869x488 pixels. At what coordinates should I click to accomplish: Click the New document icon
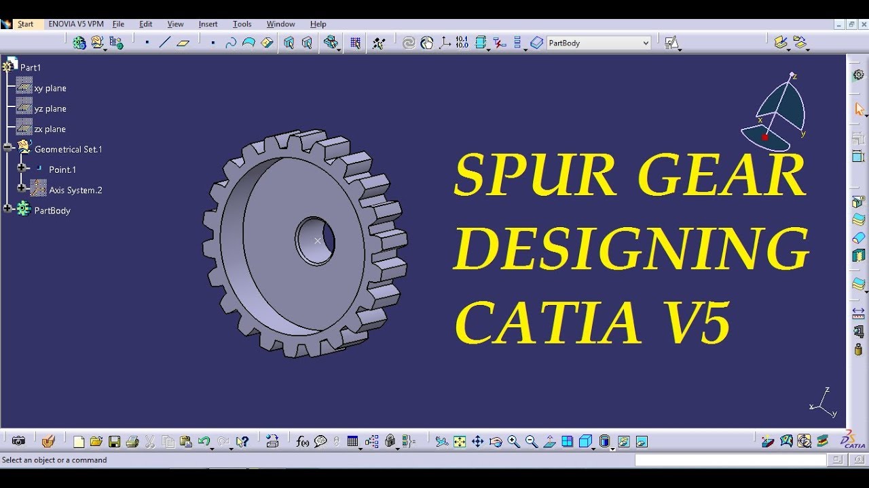click(x=79, y=442)
